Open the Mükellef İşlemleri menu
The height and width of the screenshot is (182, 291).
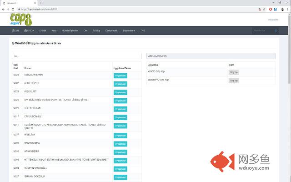70,30
